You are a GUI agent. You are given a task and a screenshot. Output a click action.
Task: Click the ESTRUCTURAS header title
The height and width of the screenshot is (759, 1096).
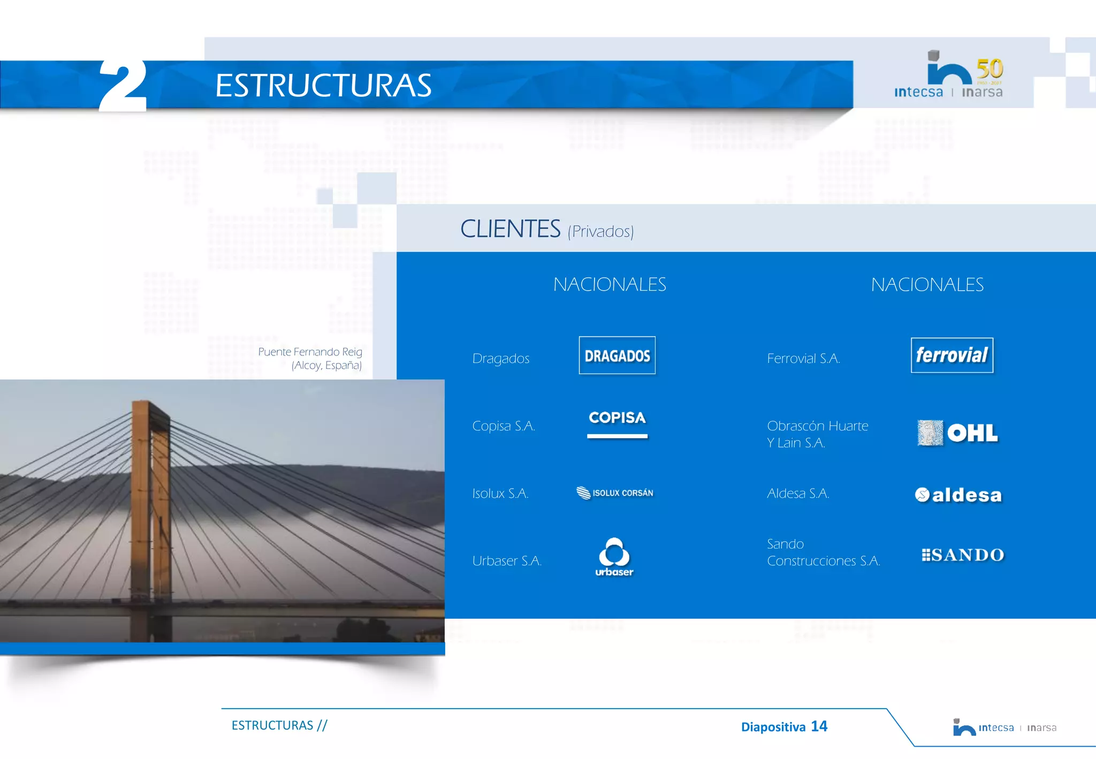[323, 86]
